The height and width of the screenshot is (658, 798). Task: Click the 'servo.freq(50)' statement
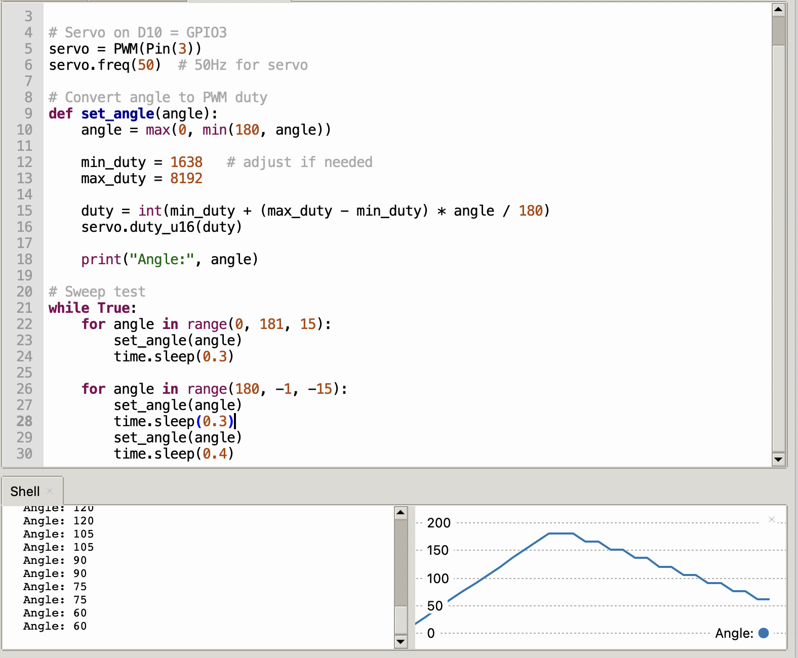click(105, 65)
